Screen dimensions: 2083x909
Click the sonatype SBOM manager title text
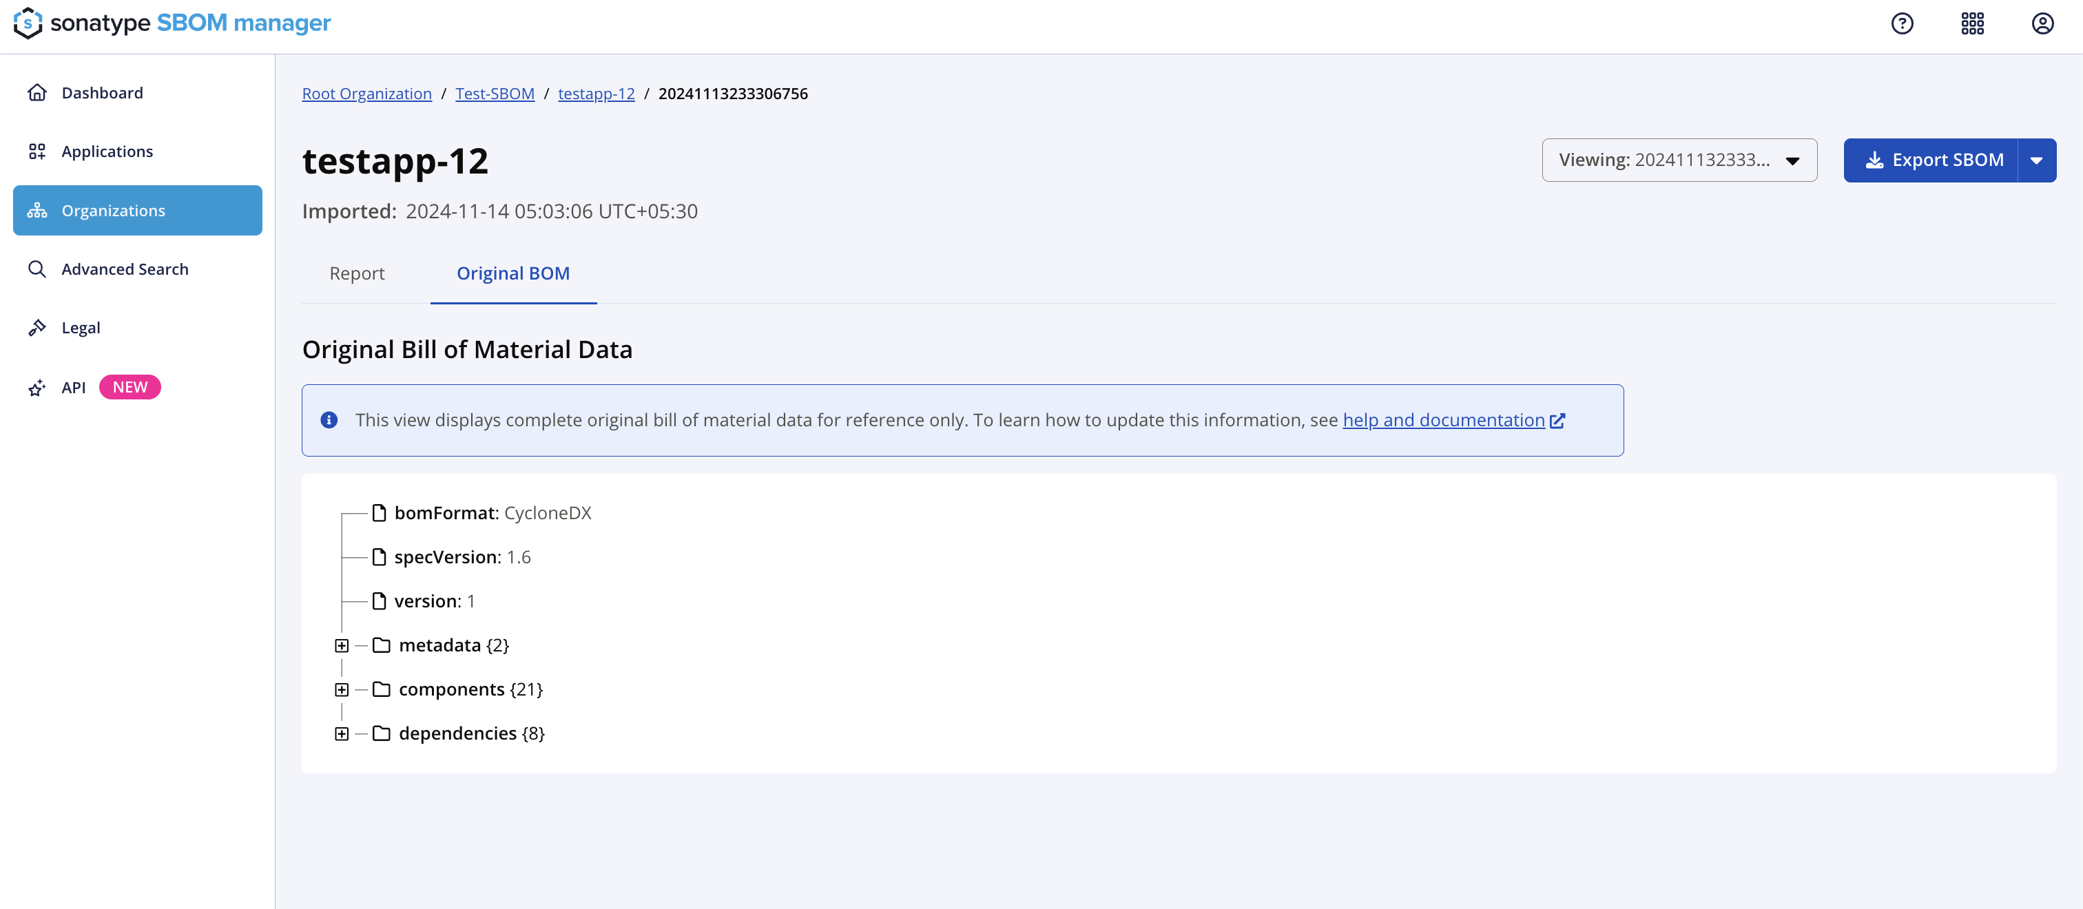[191, 23]
